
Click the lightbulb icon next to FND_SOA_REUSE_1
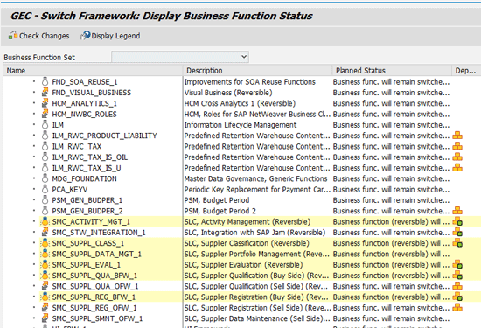coord(45,82)
